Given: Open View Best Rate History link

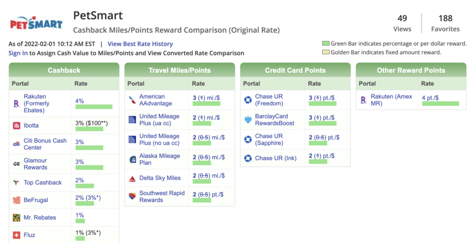Looking at the screenshot, I should [x=140, y=44].
